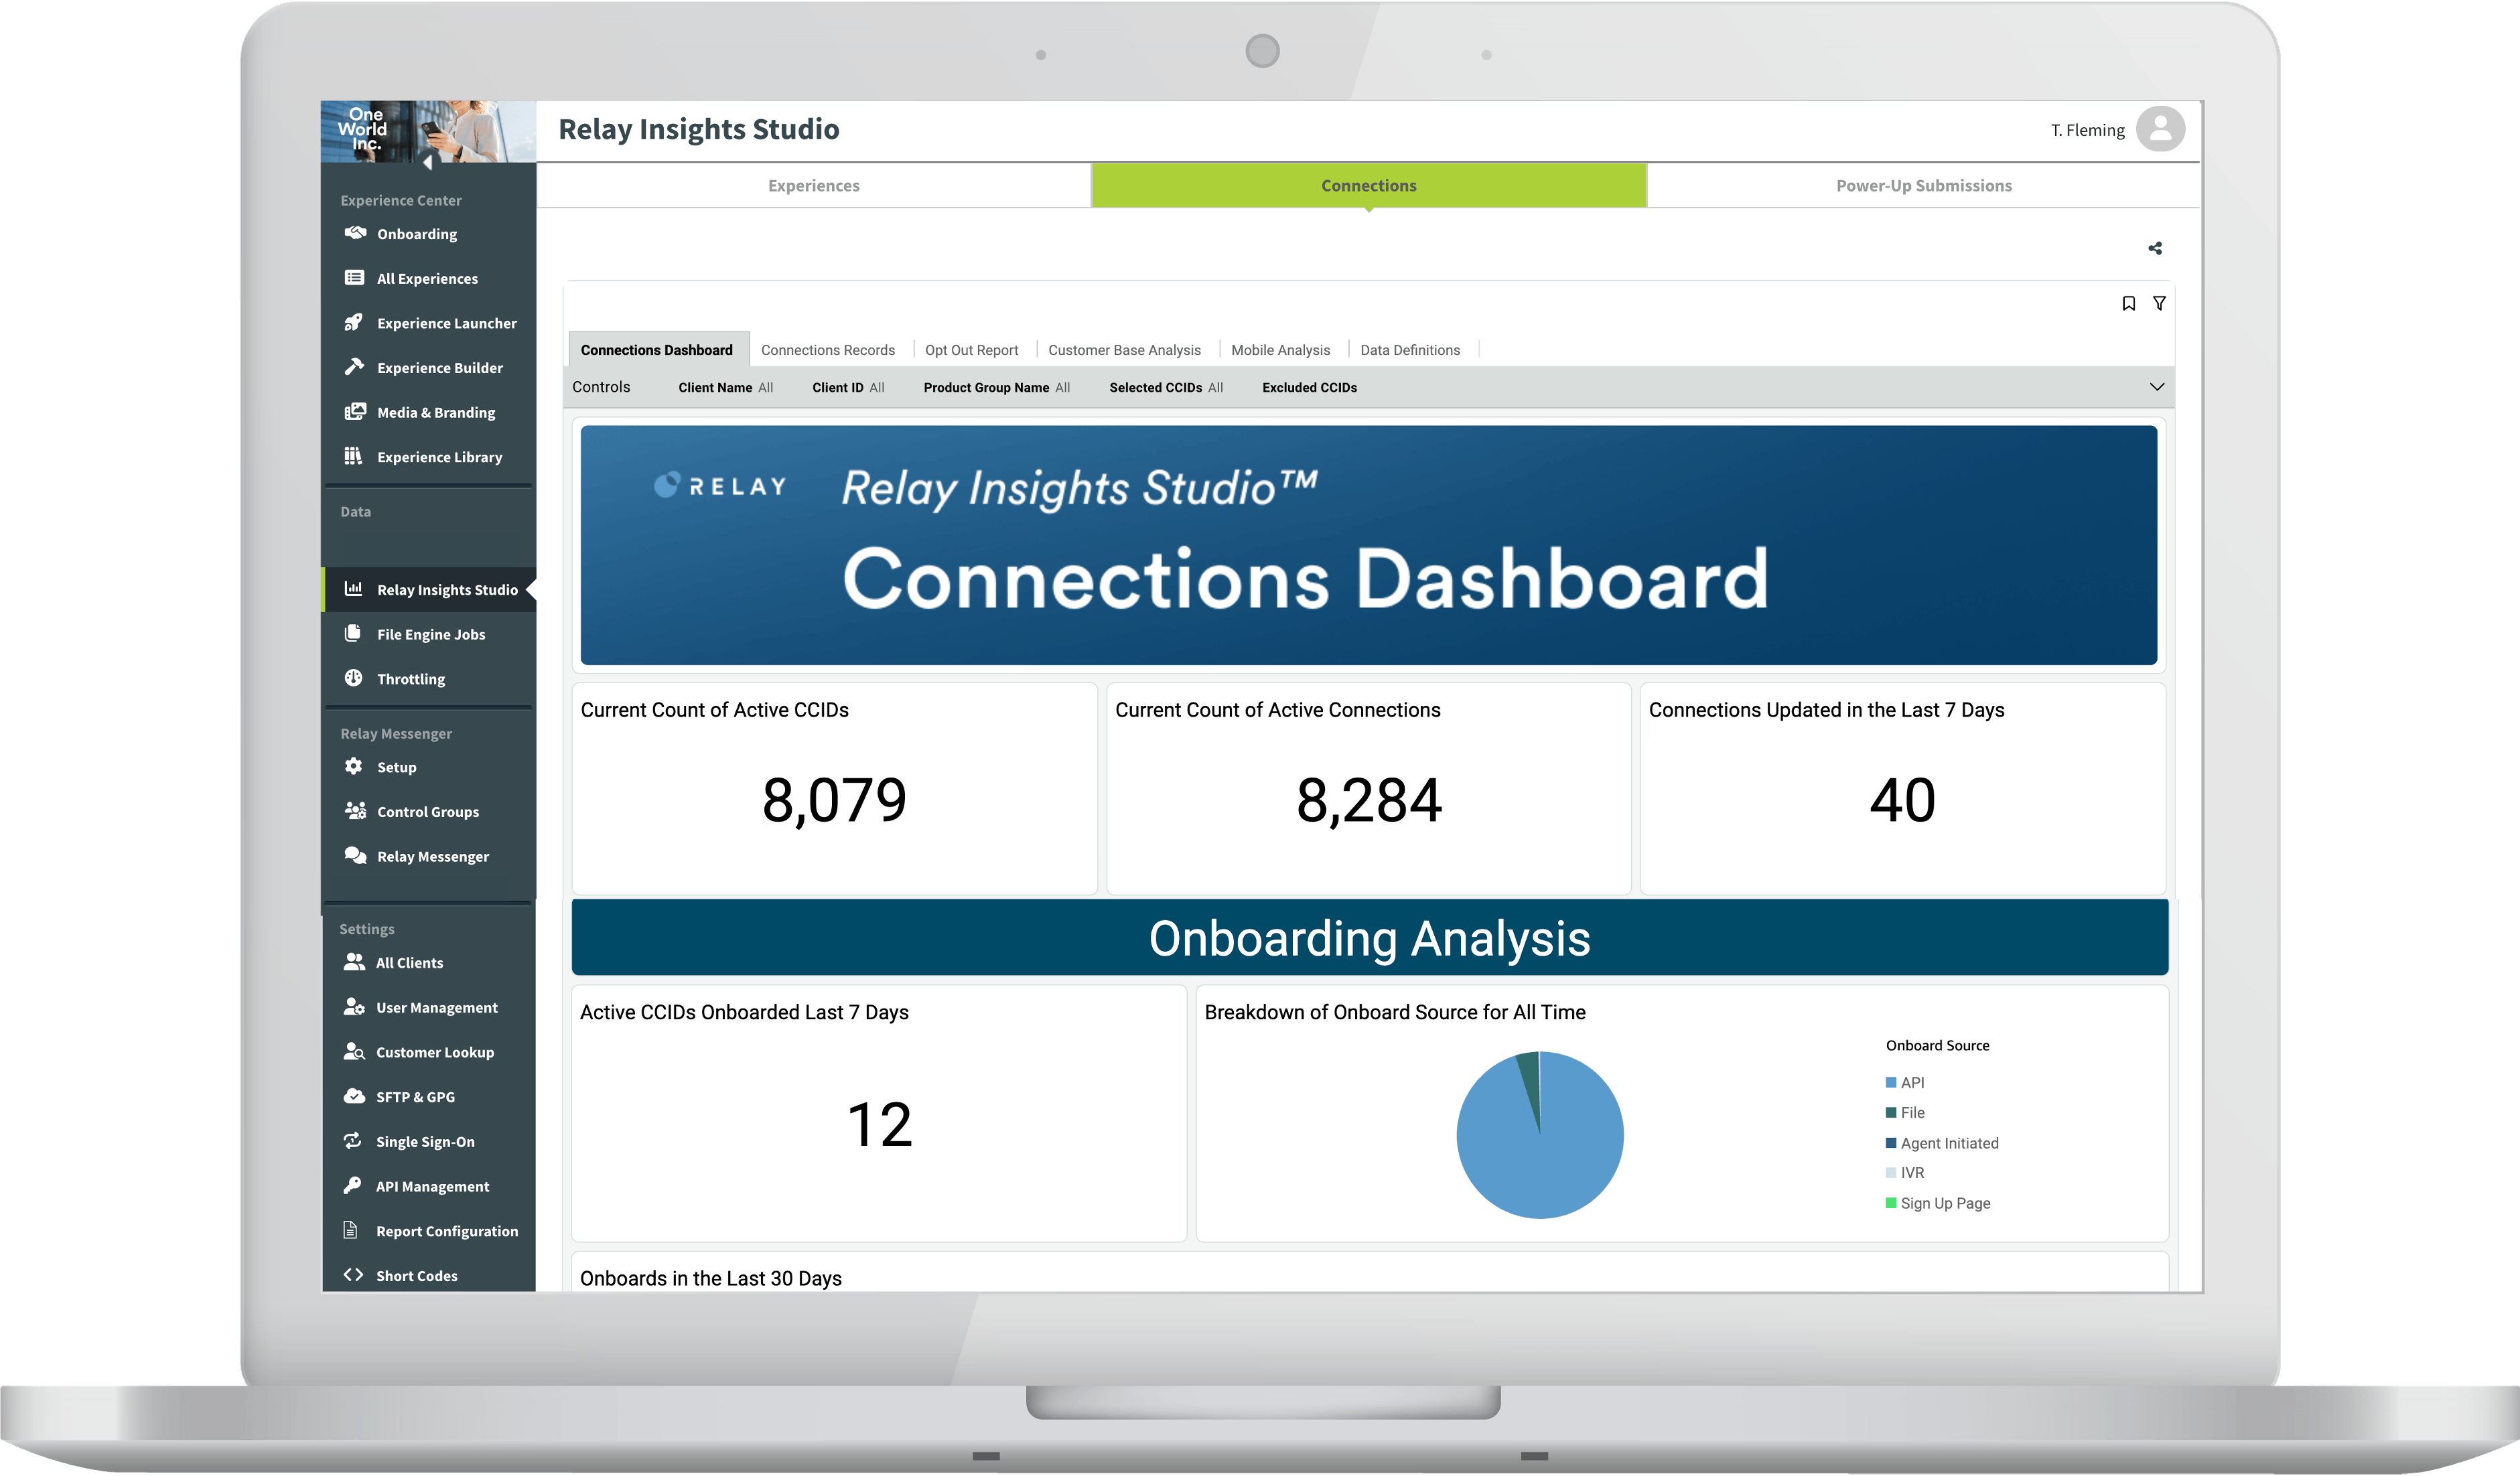The image size is (2520, 1476).
Task: Open File Engine Jobs sidebar link
Action: [x=430, y=634]
